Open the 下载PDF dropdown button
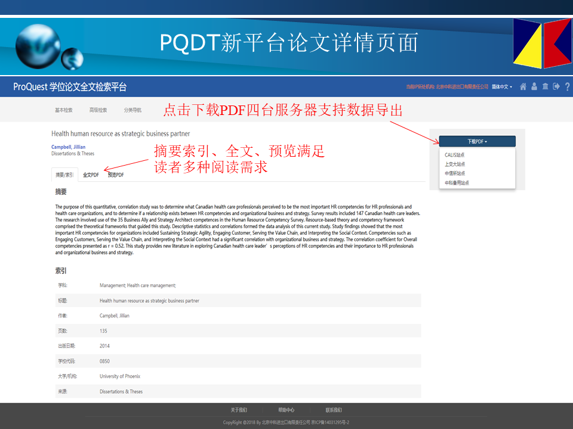 [477, 141]
